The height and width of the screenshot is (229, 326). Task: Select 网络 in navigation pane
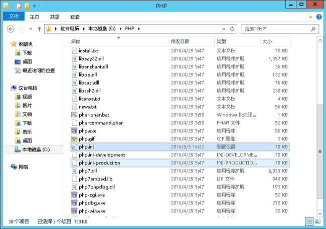(x=23, y=167)
